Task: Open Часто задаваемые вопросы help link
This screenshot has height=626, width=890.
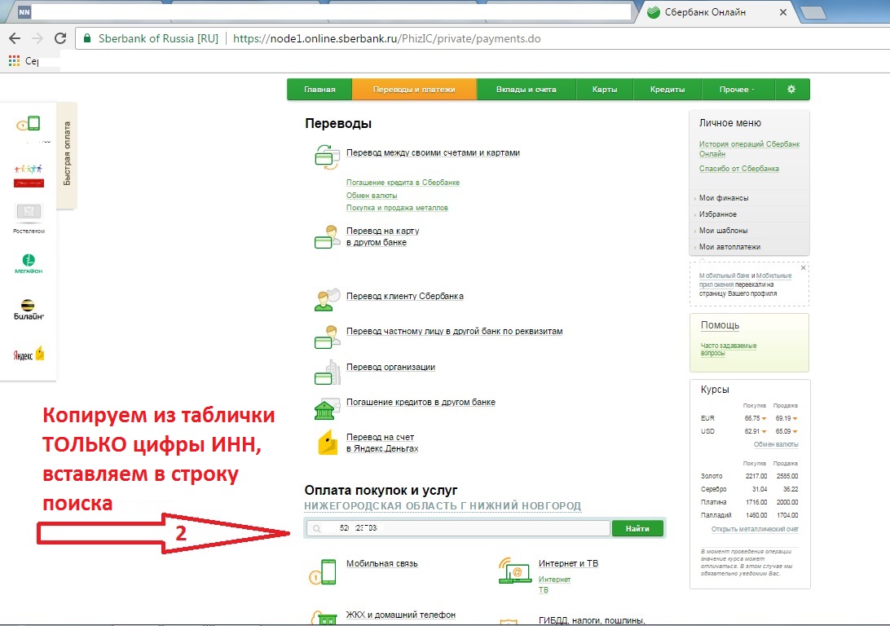Action: pos(729,349)
